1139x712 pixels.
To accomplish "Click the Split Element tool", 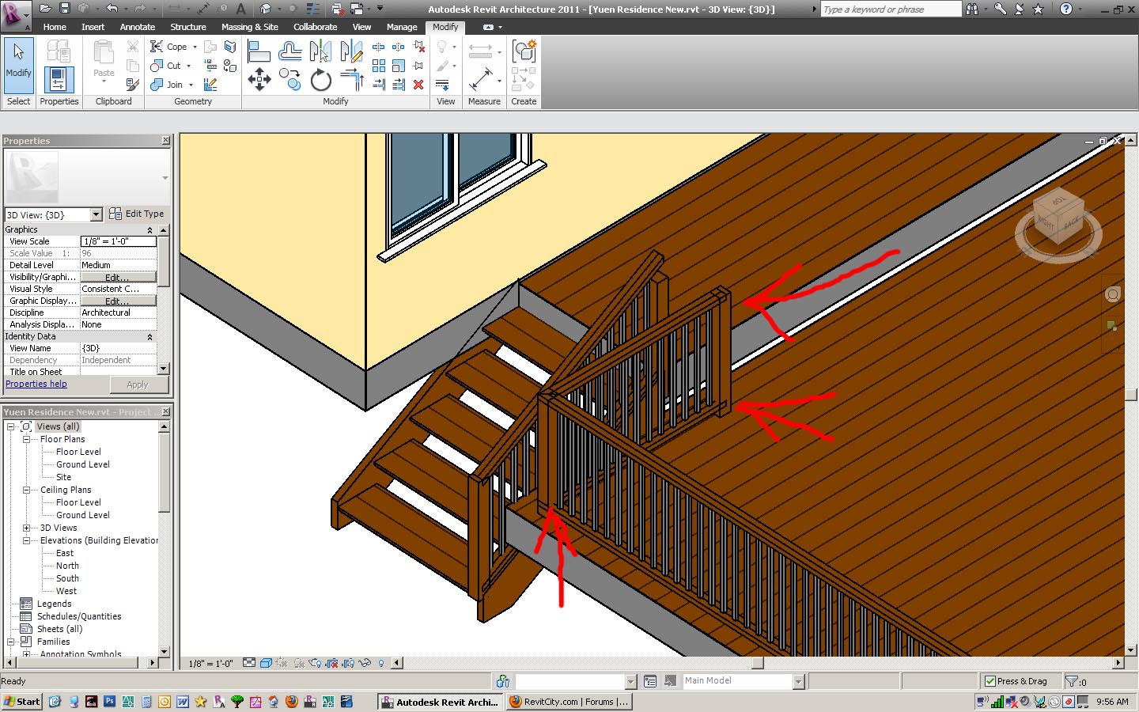I will point(378,47).
